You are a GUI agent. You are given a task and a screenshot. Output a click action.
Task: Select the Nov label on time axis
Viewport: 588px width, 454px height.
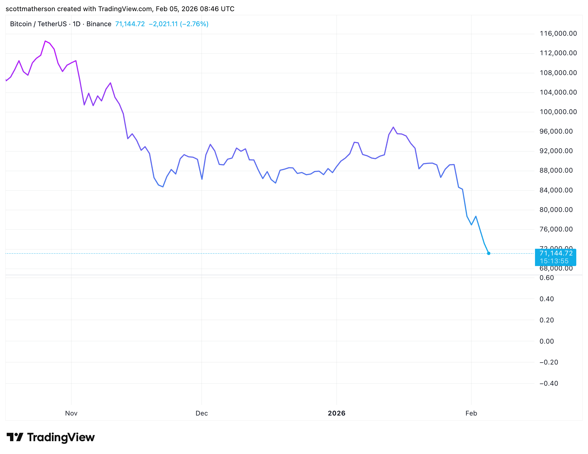point(71,413)
